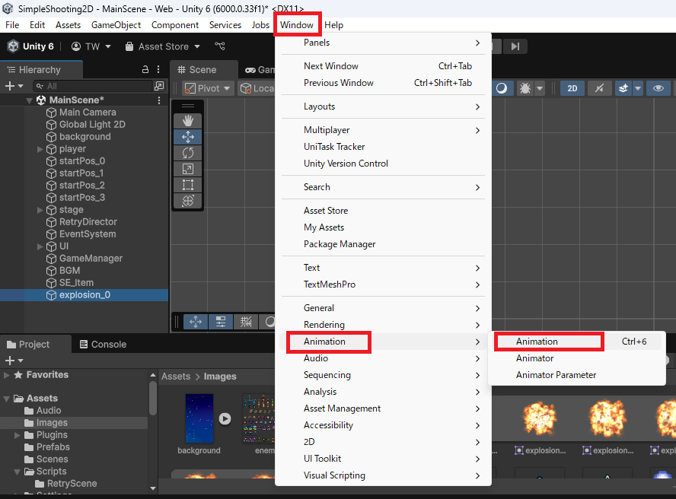Screen dimensions: 676x499
Task: Select the Rotate tool
Action: tap(187, 153)
